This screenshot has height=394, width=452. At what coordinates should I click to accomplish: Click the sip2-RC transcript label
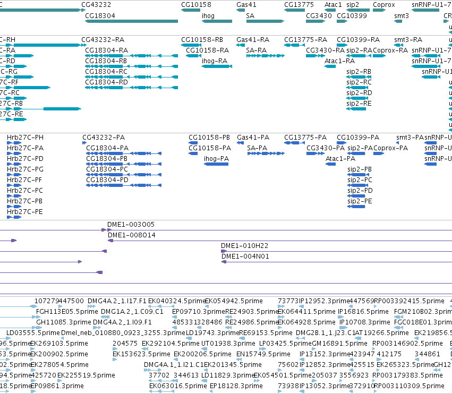[359, 82]
